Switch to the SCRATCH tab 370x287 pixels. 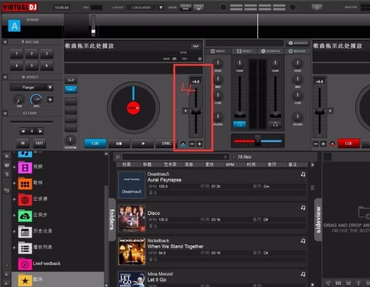(271, 51)
